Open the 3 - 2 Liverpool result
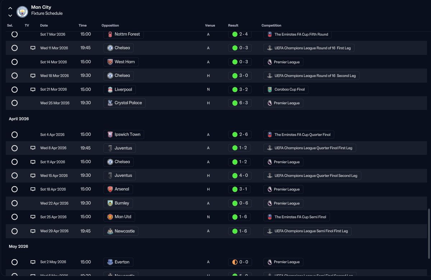431x280 pixels. [240, 89]
